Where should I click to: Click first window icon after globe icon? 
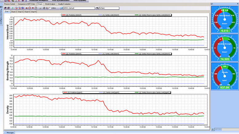click(x=16, y=8)
